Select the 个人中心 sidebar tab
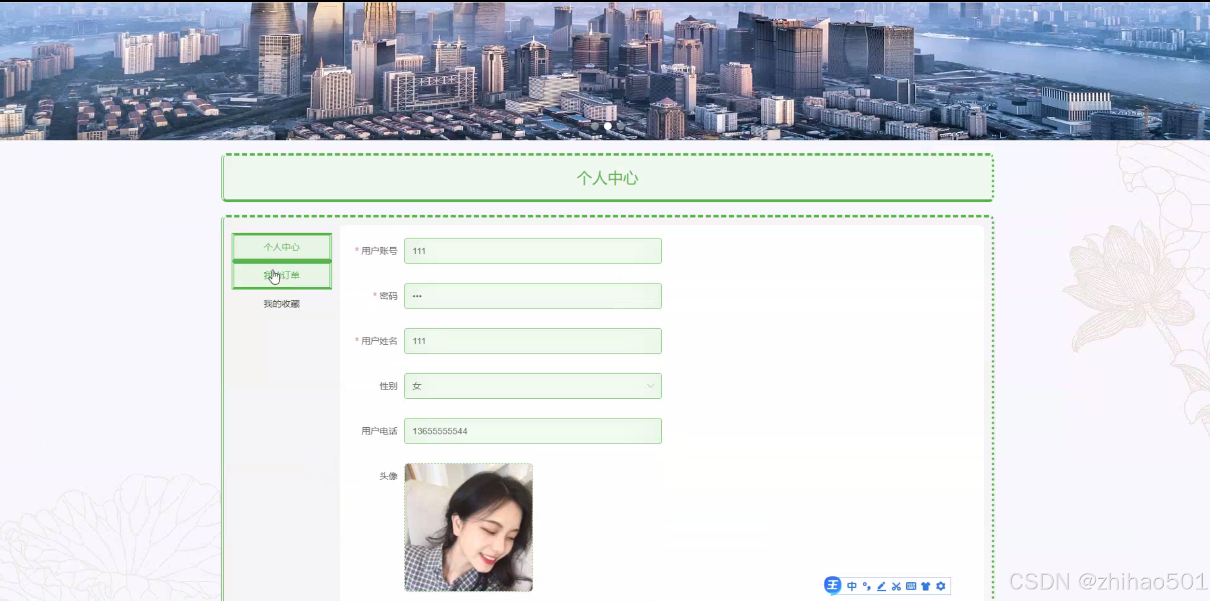Image resolution: width=1210 pixels, height=601 pixels. tap(282, 247)
